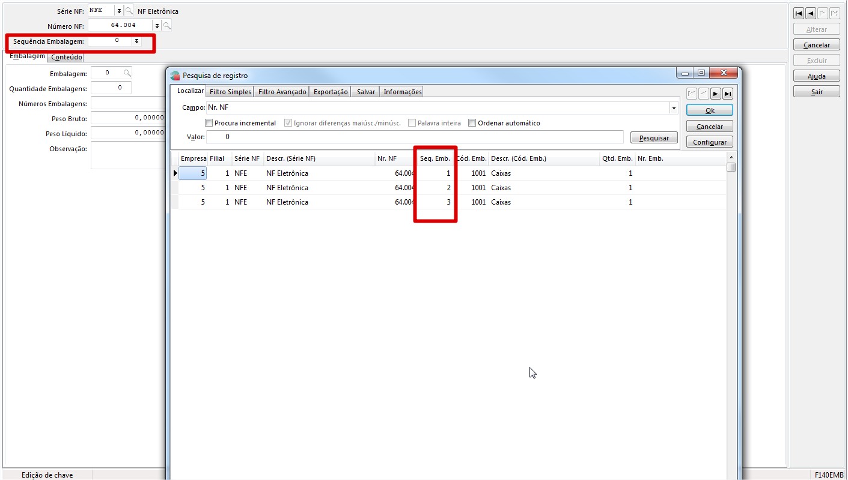This screenshot has height=480, width=848.
Task: Switch to the Conteúdo tab
Action: pyautogui.click(x=67, y=57)
